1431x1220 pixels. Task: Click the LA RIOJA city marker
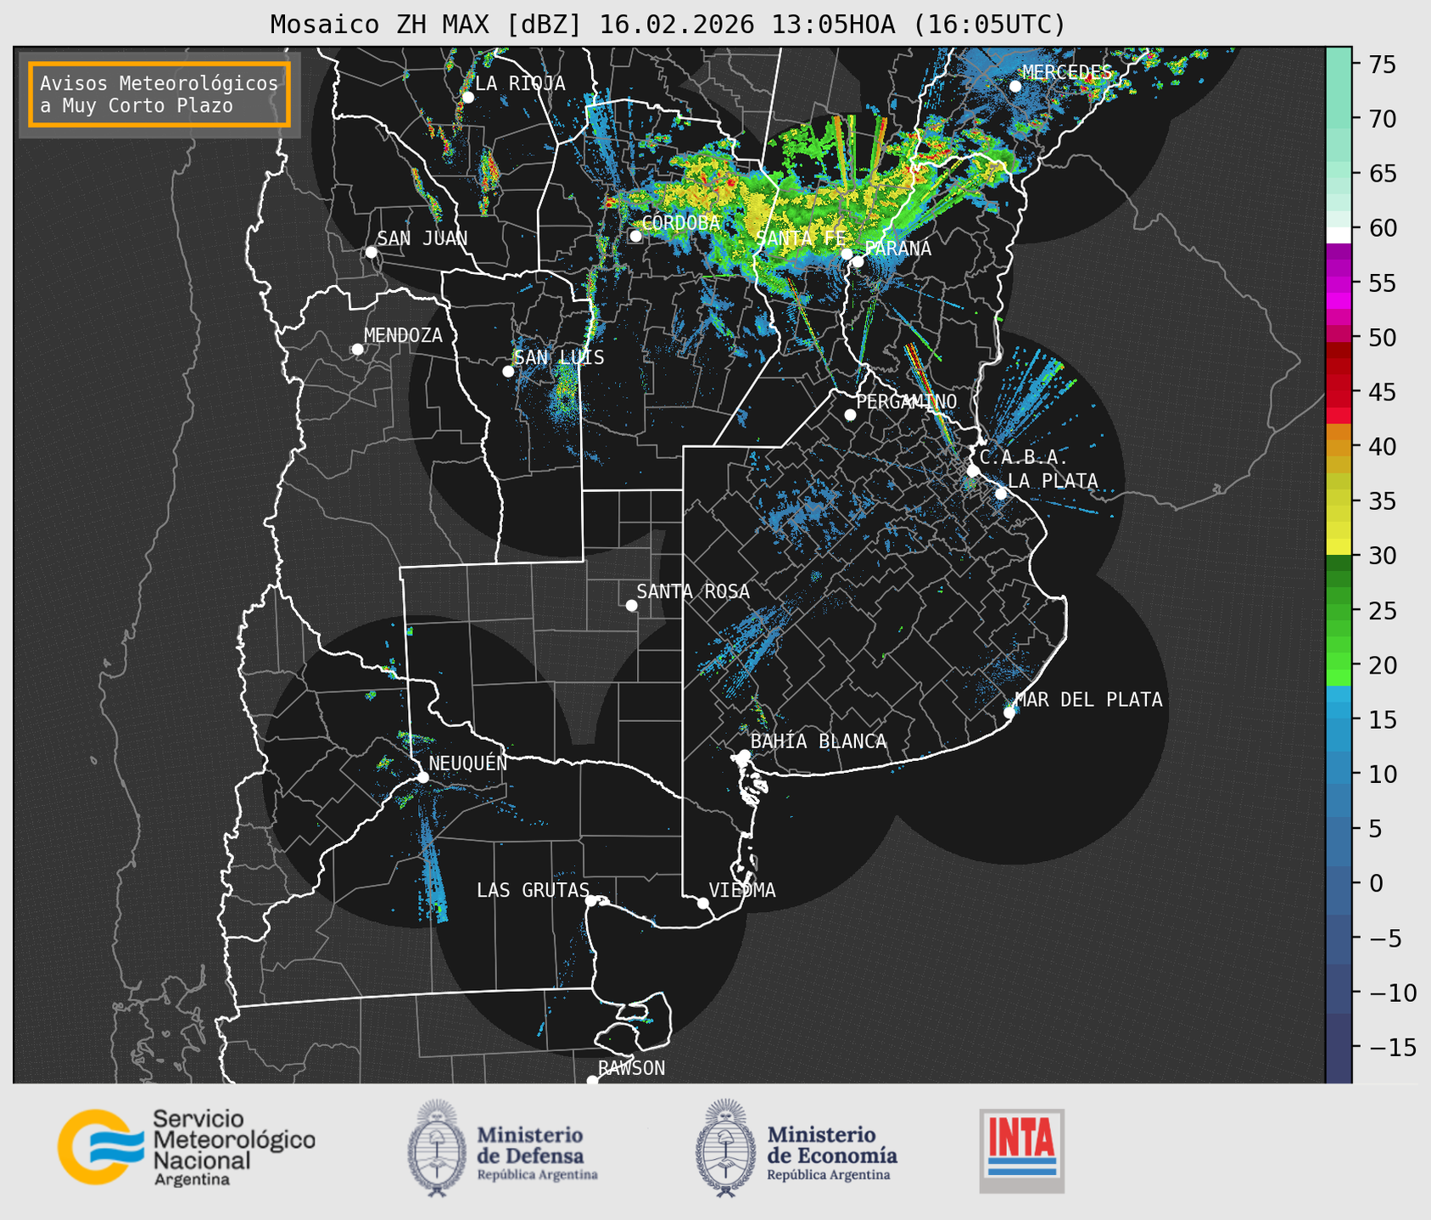[467, 98]
